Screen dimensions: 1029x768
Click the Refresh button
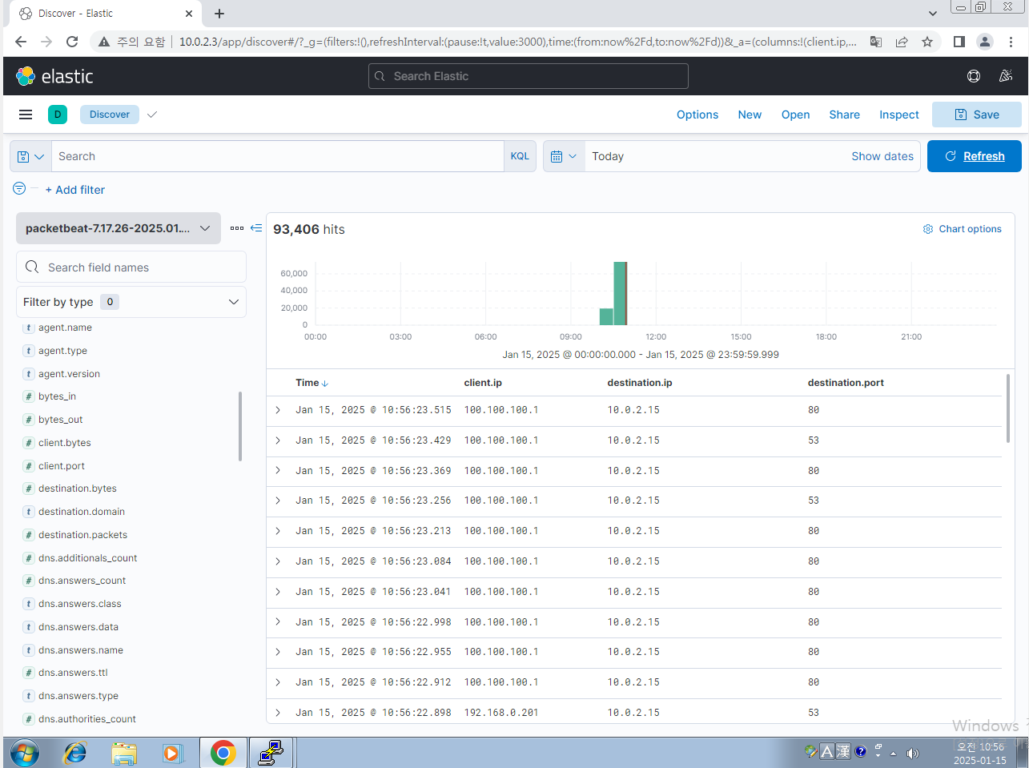click(x=975, y=156)
